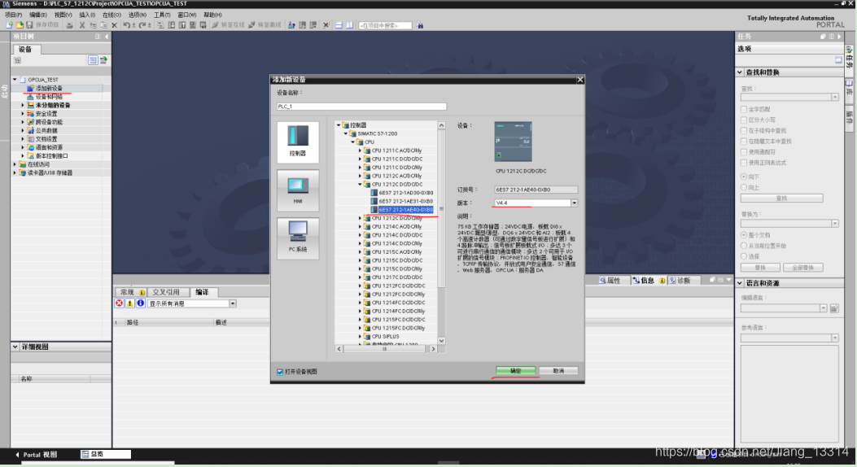Select order number 6ES7 212-1AE40-0XB0

point(405,210)
